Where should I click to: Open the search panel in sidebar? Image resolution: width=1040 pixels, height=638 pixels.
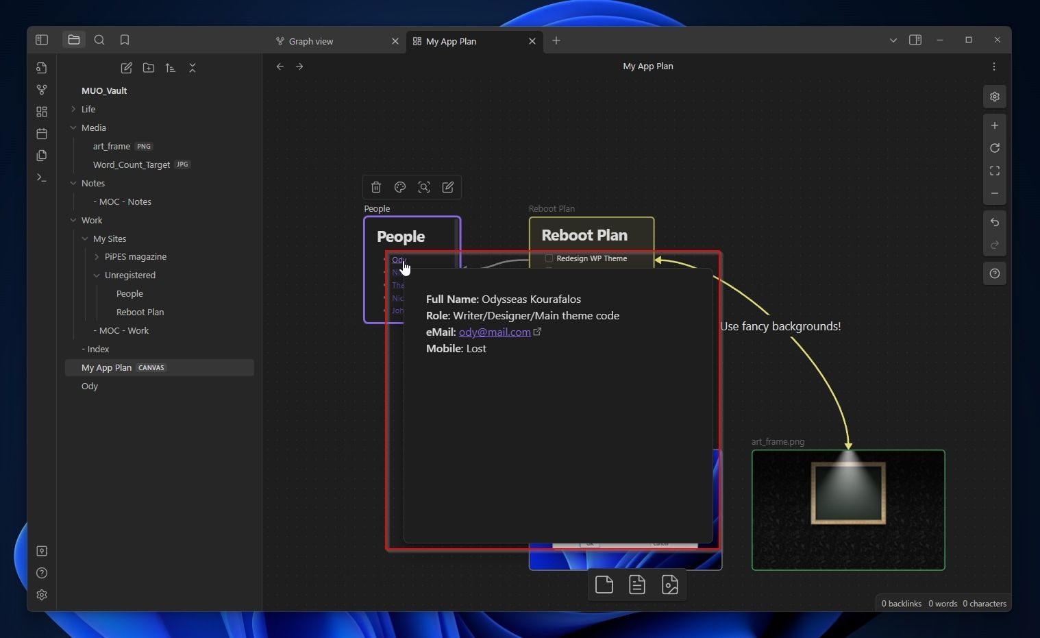pos(99,40)
